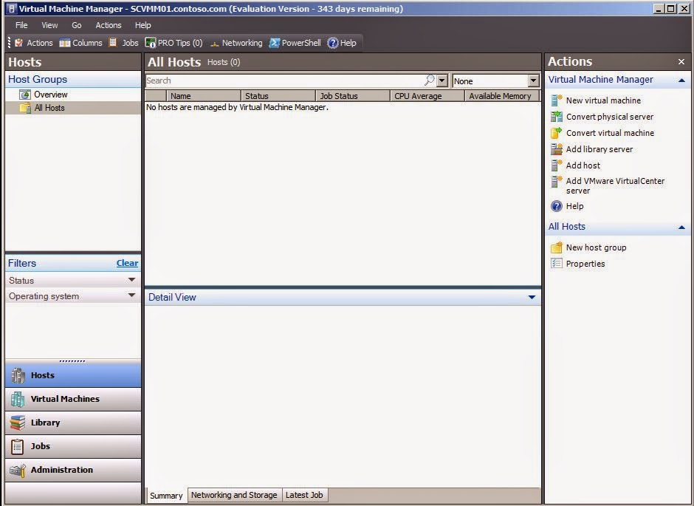Image resolution: width=694 pixels, height=506 pixels.
Task: Sort by the Name column header
Action: pos(204,95)
